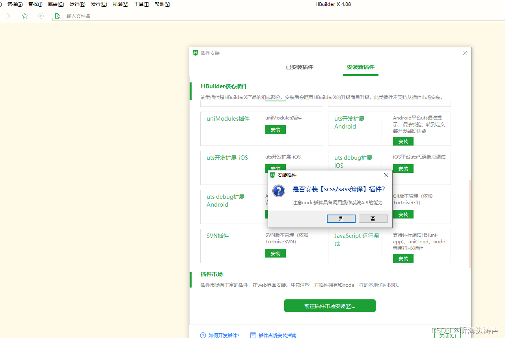This screenshot has width=505, height=338.
Task: Click the uts开发扩展-iOS title text
Action: (227, 158)
